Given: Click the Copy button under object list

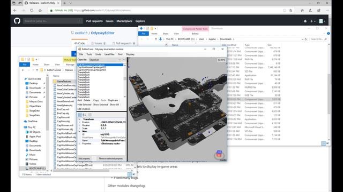Looking at the screenshot, I should pos(96,100).
